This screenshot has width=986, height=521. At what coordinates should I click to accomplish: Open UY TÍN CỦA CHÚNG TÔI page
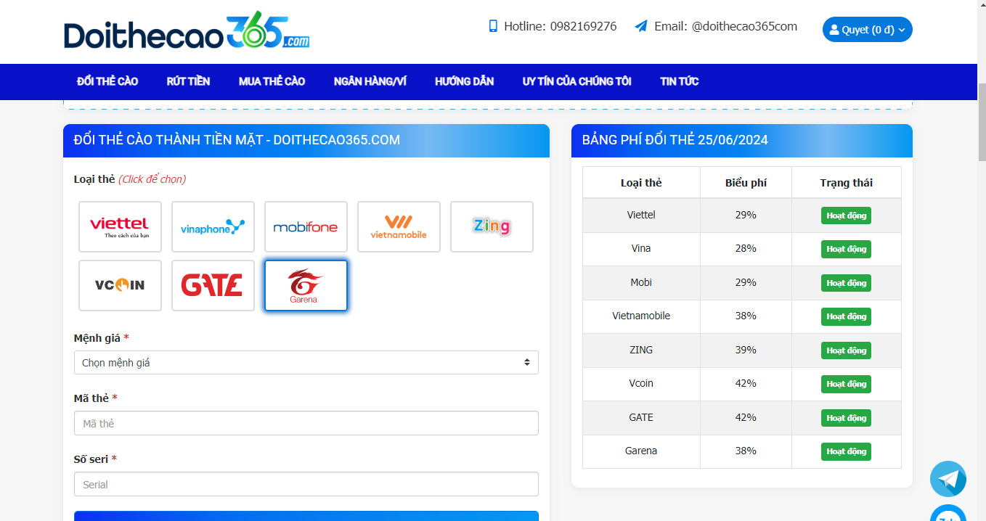point(577,81)
